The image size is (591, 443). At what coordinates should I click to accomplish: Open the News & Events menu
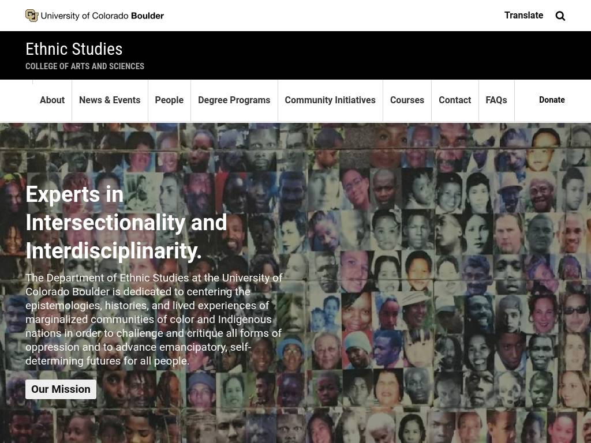pyautogui.click(x=110, y=100)
